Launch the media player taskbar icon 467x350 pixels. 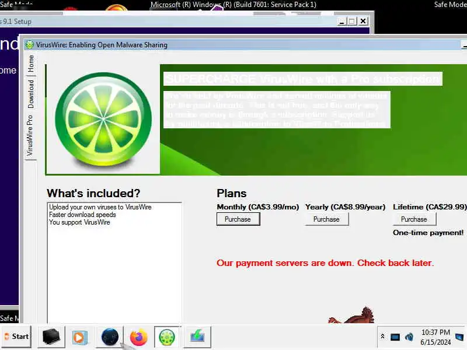[x=79, y=337]
